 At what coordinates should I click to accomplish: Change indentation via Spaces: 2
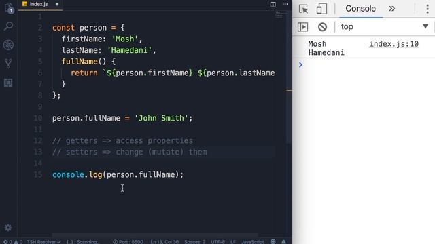point(195,241)
